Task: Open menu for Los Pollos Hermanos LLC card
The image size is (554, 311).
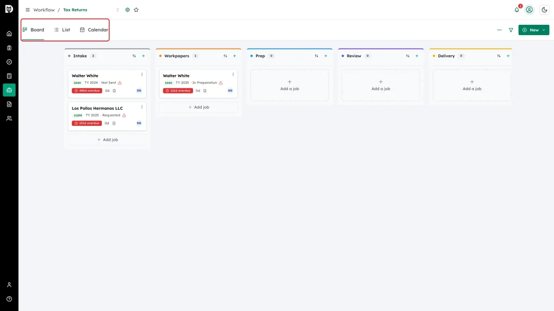Action: click(x=142, y=107)
